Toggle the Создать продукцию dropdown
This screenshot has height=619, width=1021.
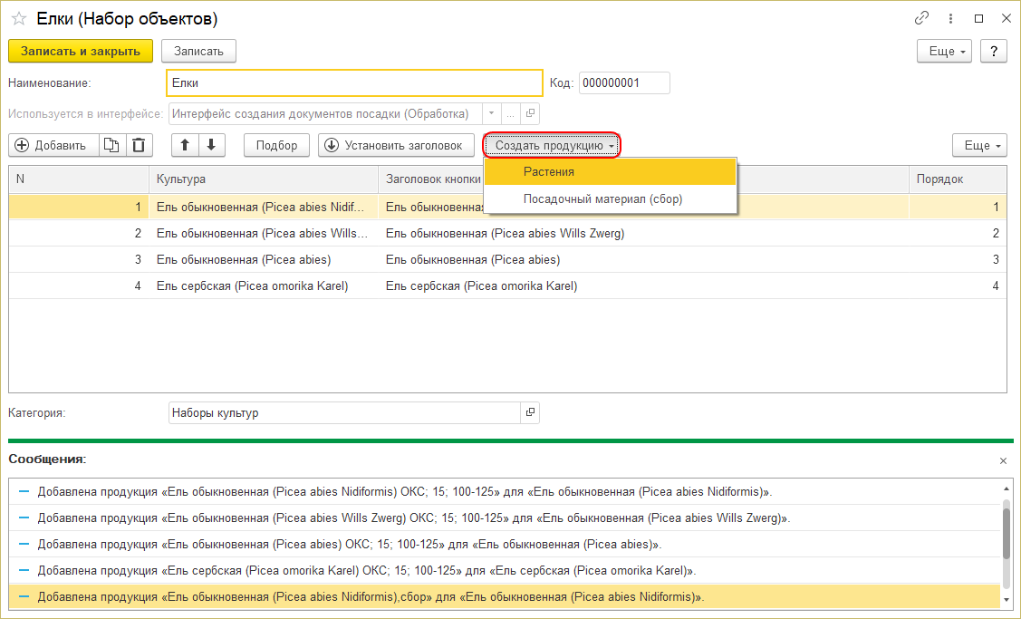[552, 145]
